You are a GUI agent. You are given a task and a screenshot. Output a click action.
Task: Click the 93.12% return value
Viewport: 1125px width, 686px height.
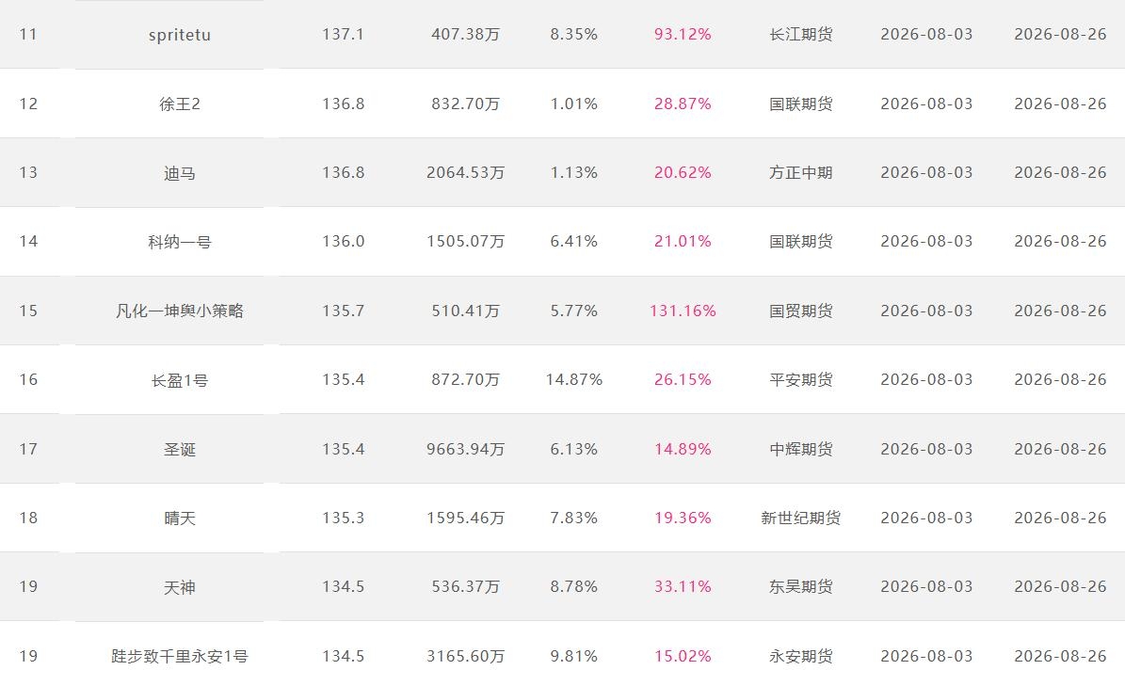(x=683, y=35)
